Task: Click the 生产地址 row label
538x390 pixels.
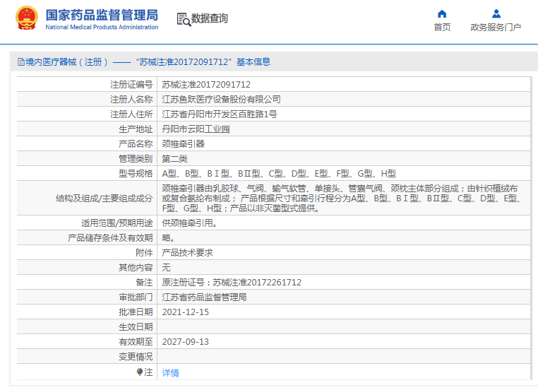Action: tap(136, 129)
